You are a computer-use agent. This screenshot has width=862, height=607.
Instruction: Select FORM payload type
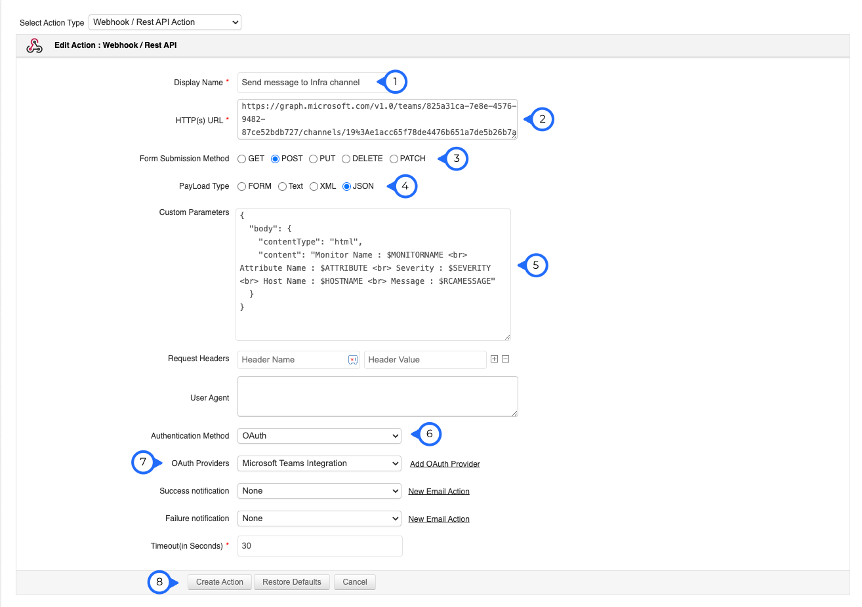tap(242, 186)
